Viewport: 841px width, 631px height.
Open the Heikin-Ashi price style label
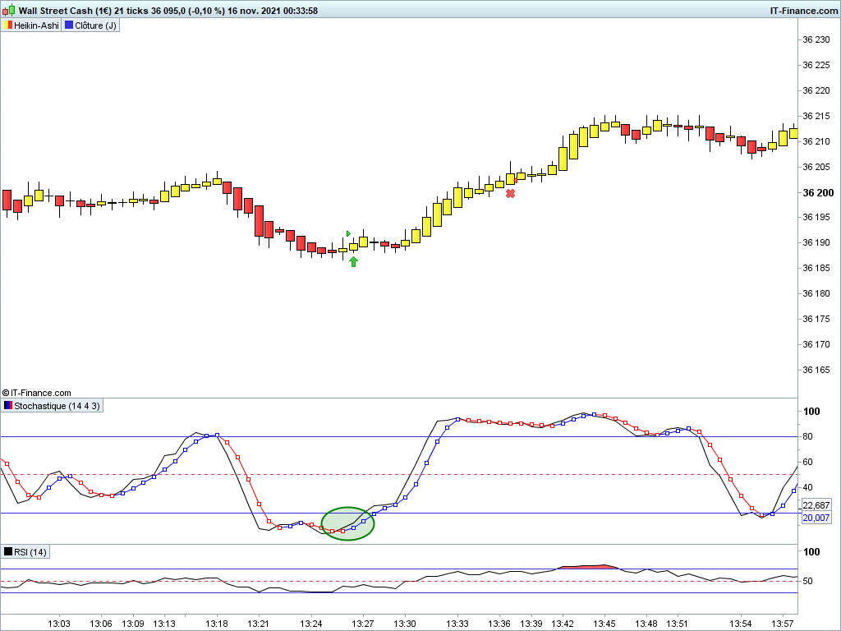(31, 25)
